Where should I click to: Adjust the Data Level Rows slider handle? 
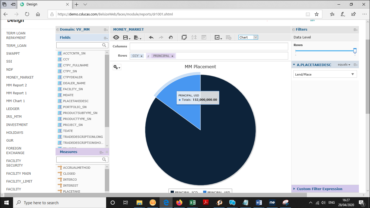pos(355,51)
